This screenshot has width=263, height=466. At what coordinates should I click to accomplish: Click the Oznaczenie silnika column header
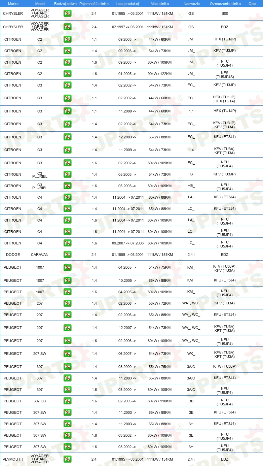click(x=225, y=4)
